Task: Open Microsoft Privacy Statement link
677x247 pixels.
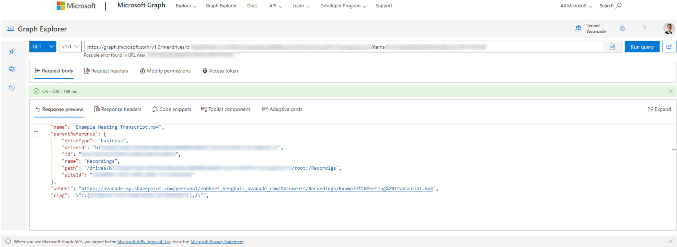Action: (x=217, y=242)
